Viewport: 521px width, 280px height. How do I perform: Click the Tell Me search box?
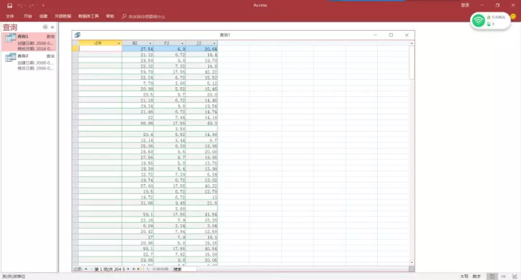tap(143, 16)
